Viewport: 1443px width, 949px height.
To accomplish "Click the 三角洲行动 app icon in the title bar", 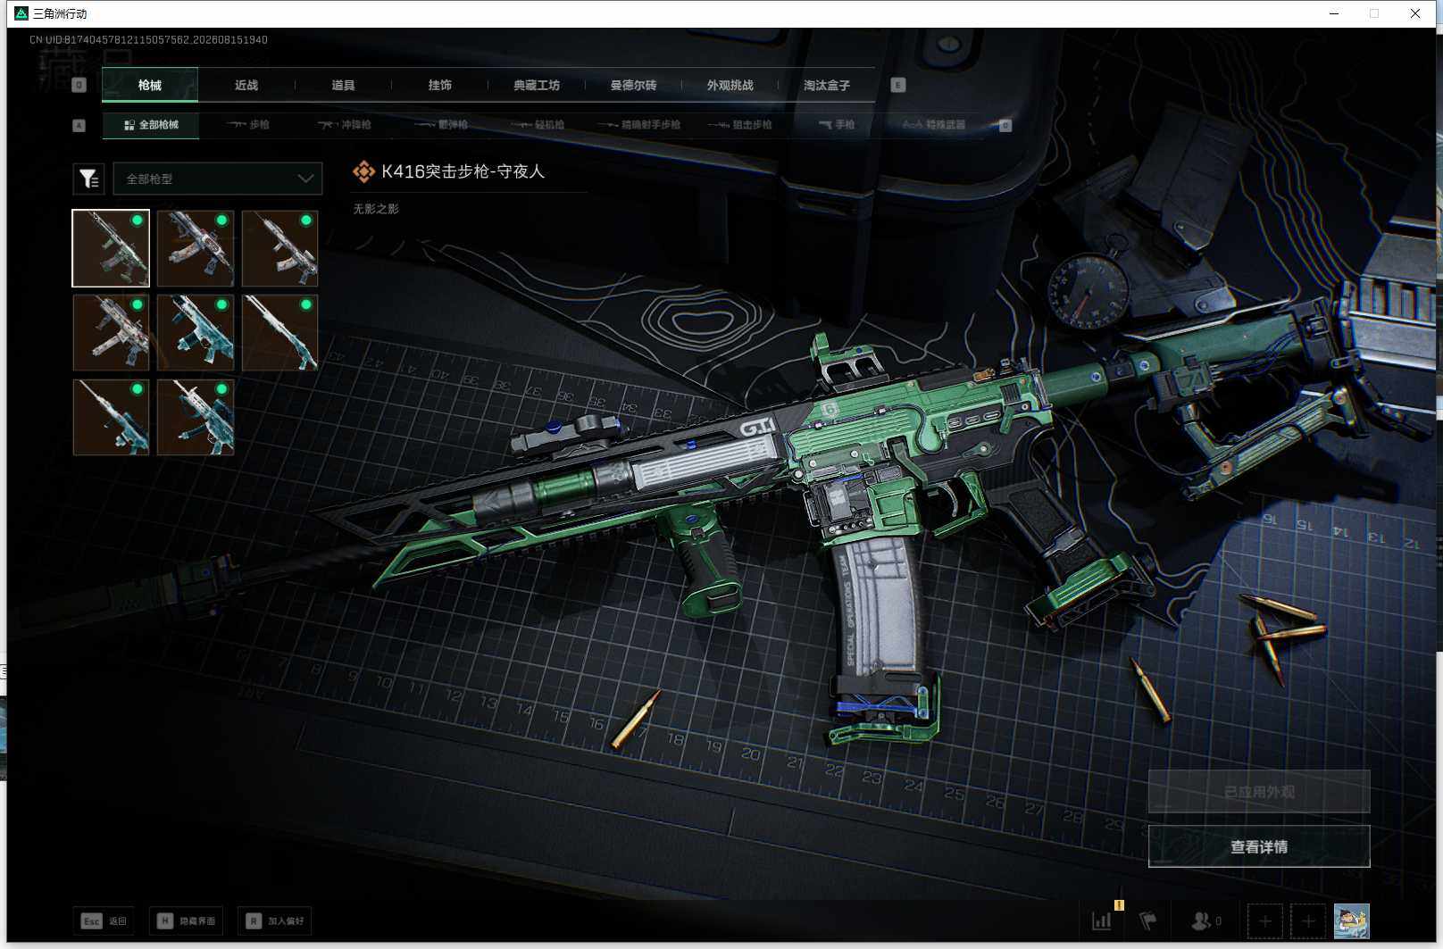I will pyautogui.click(x=21, y=13).
